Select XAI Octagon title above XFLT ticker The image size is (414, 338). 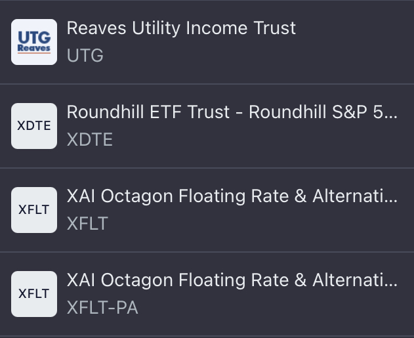(232, 196)
